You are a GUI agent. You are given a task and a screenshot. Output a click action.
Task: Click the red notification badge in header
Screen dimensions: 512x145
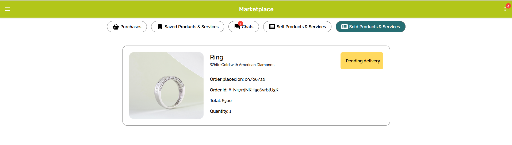tap(508, 6)
